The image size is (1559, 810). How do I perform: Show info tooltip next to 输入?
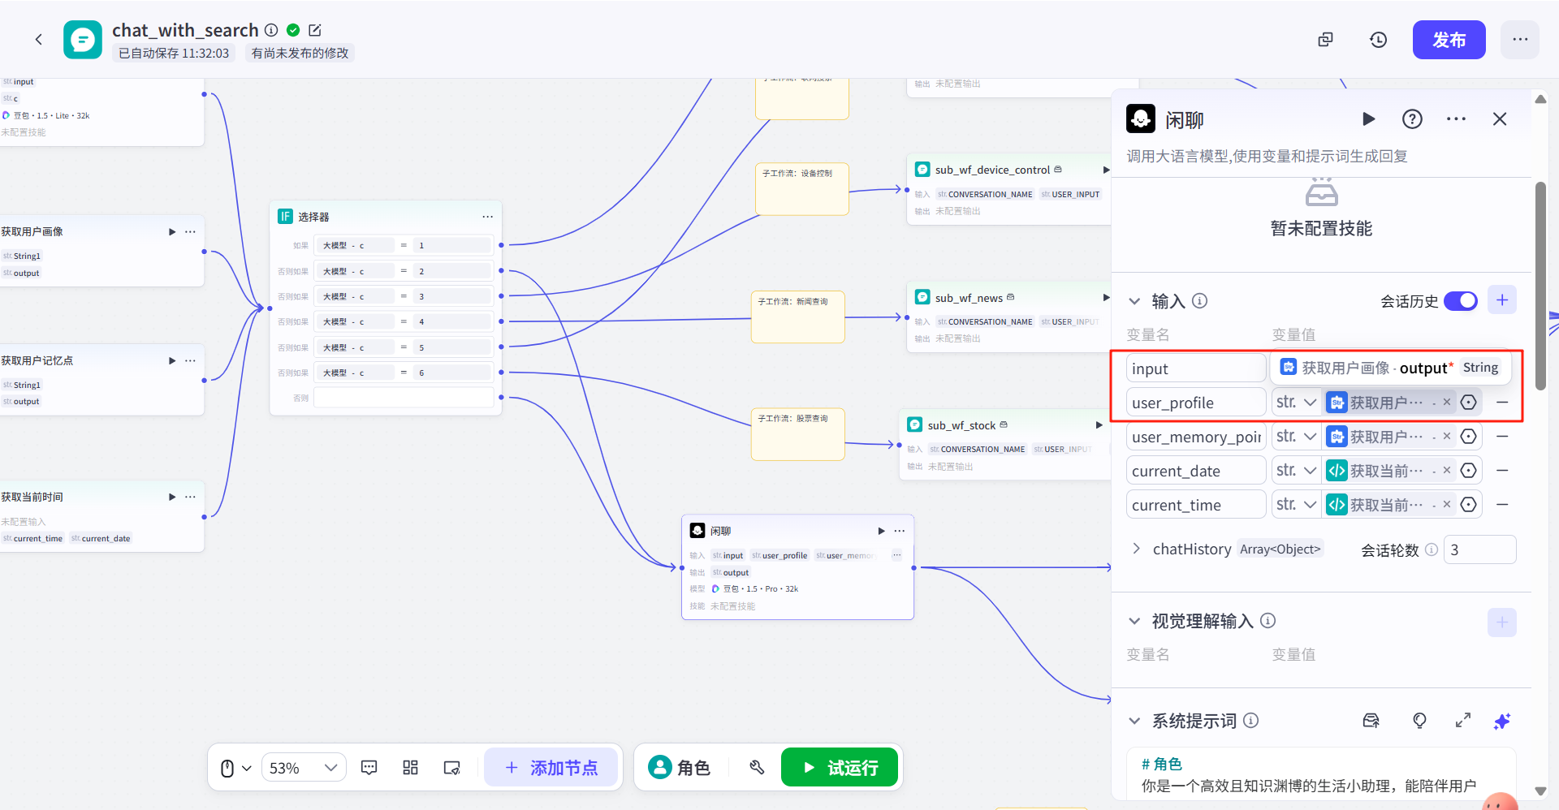[x=1199, y=301]
